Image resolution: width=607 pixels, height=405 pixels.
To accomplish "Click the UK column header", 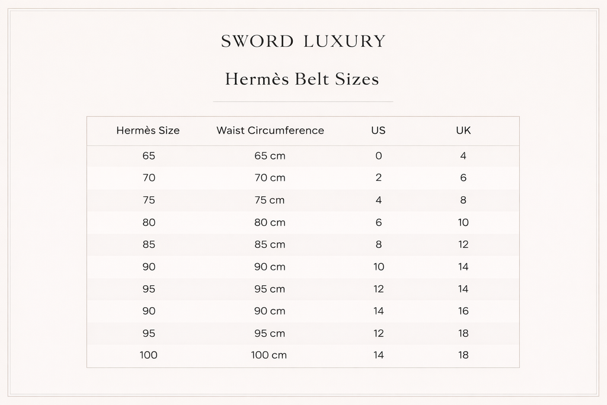I will 463,130.
